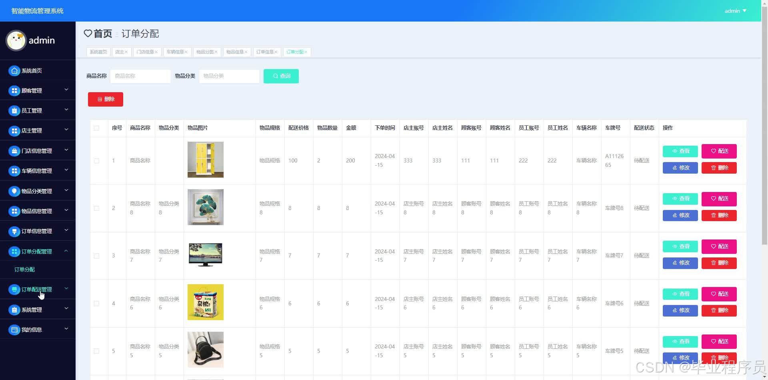Expand the 系统管理 menu chevron
This screenshot has width=768, height=380.
pos(66,309)
